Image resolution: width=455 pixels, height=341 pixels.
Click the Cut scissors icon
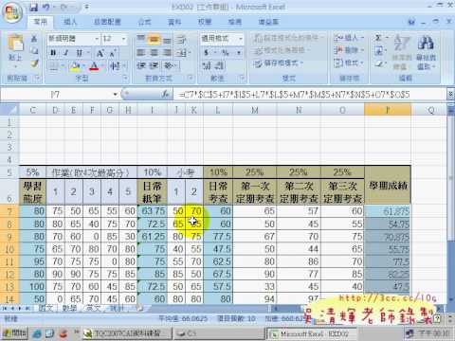click(34, 39)
